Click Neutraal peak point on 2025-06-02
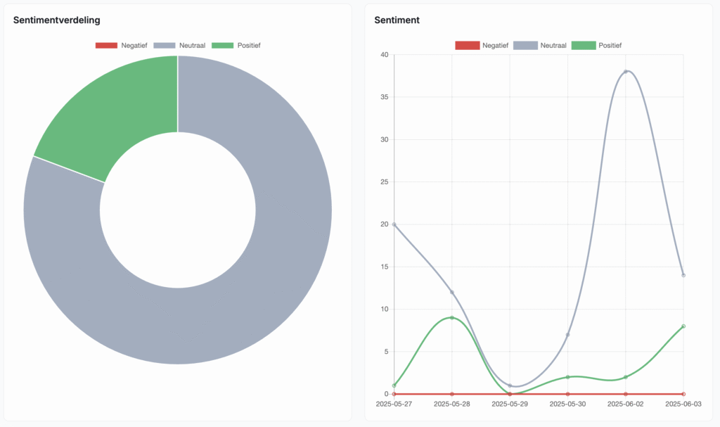720x427 pixels. pyautogui.click(x=626, y=72)
